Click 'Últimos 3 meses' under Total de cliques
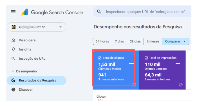Viewport: 197px width, 106px height. [109, 69]
